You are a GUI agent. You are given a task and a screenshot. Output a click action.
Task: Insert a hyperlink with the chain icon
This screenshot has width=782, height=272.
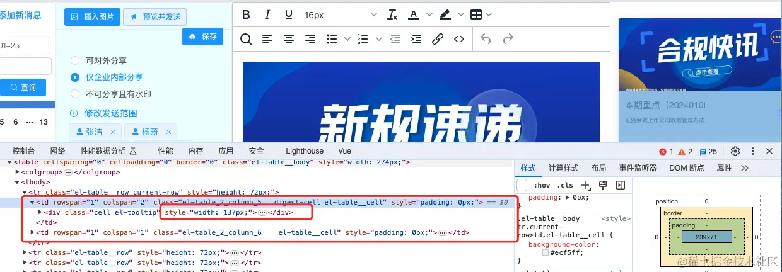pyautogui.click(x=438, y=39)
